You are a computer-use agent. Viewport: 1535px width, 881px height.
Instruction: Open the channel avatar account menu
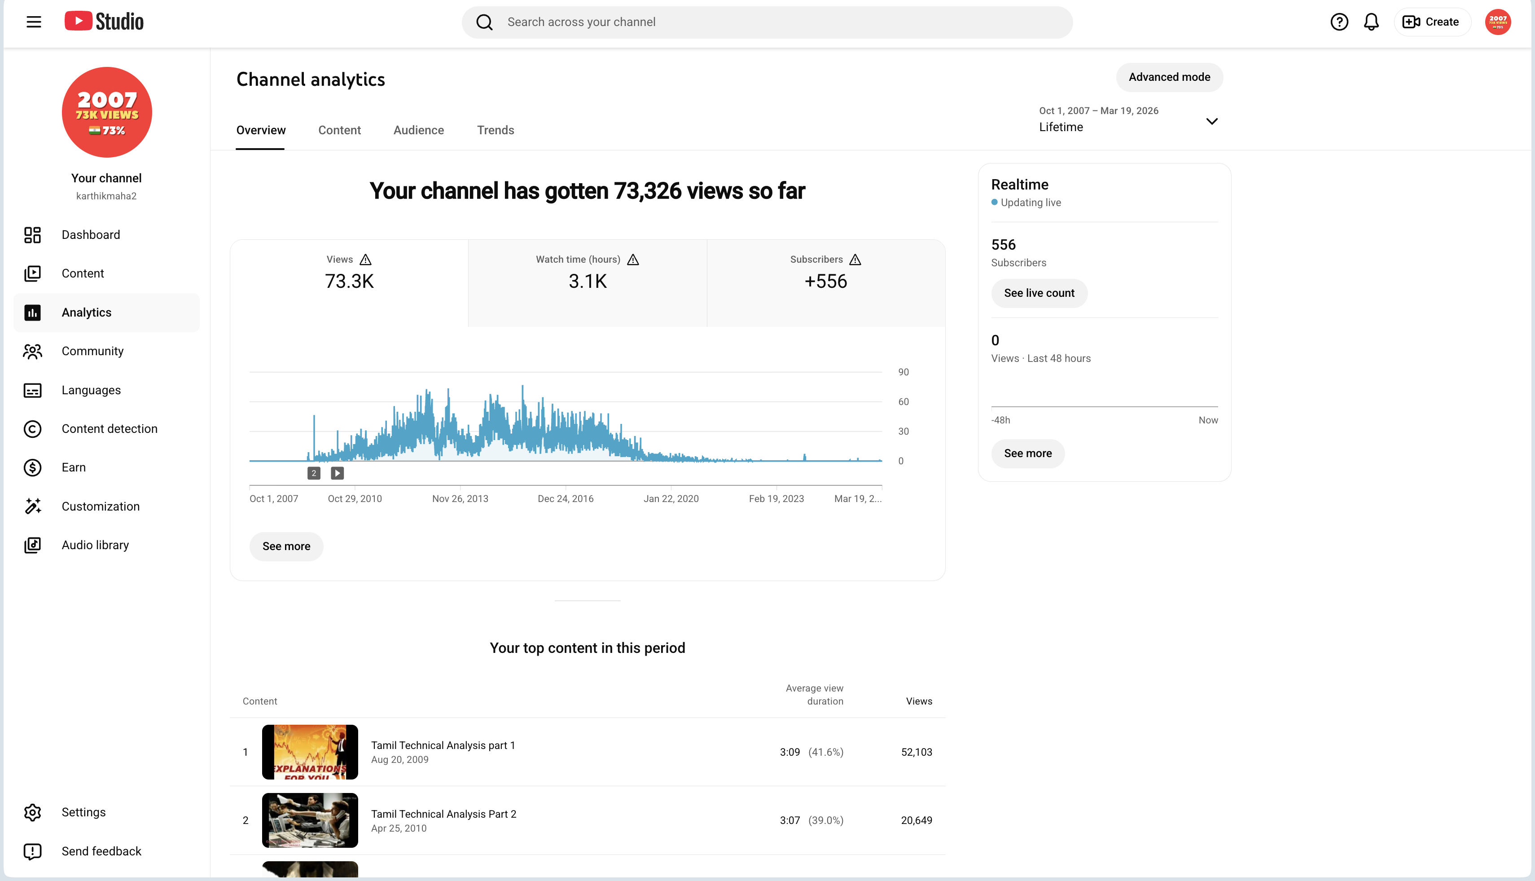point(1497,22)
